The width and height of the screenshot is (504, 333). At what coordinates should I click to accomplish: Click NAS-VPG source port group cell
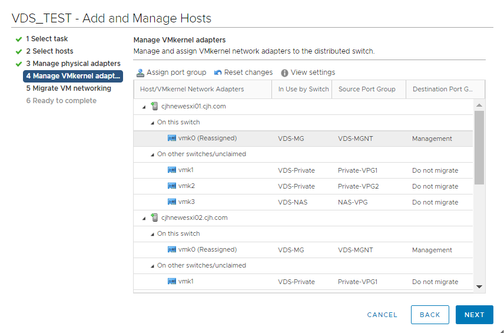click(353, 202)
